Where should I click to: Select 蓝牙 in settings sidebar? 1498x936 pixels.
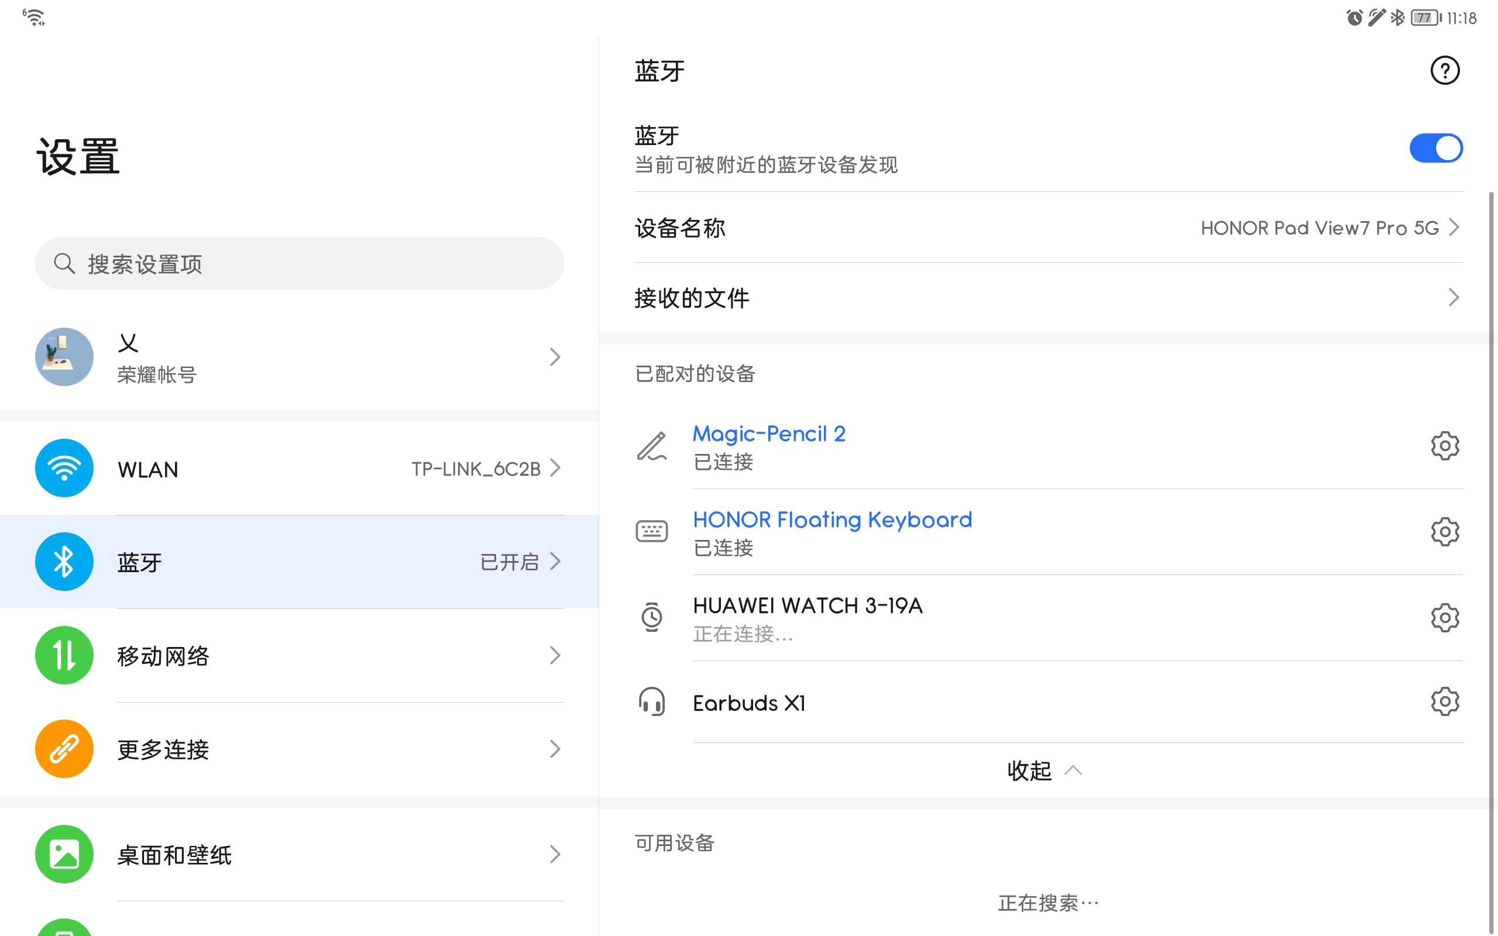point(300,562)
